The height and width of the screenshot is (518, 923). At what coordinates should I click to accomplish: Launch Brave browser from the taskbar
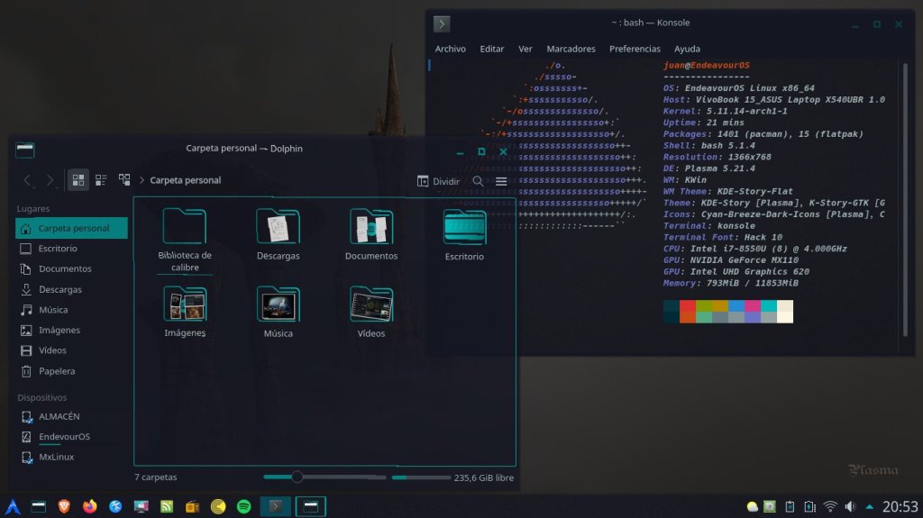coord(64,507)
